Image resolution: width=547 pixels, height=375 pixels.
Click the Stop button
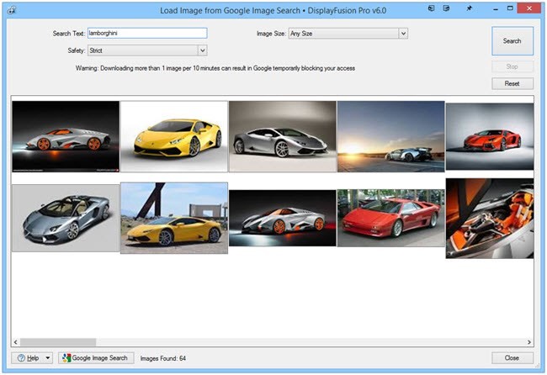[512, 66]
